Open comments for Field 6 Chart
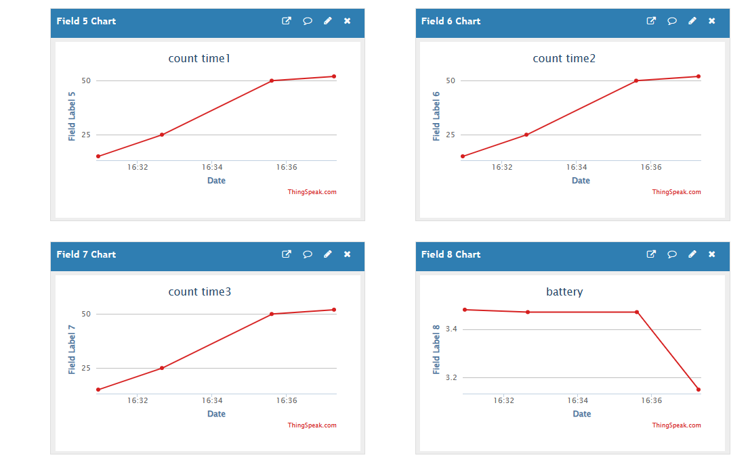750x468 pixels. pos(672,21)
